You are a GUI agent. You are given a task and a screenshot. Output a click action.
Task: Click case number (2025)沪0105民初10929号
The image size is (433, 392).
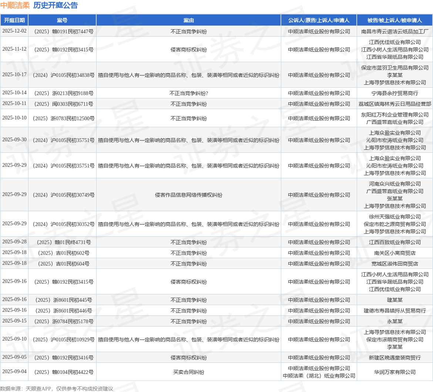tap(64, 339)
